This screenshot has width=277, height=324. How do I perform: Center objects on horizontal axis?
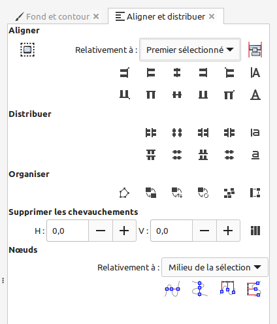(177, 95)
